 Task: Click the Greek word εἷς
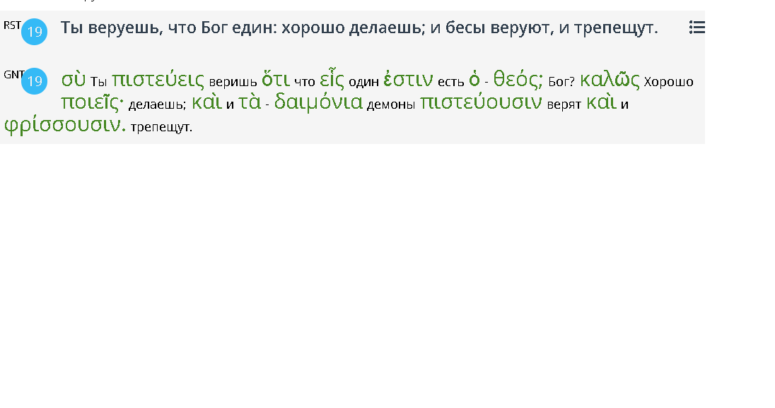coord(332,80)
